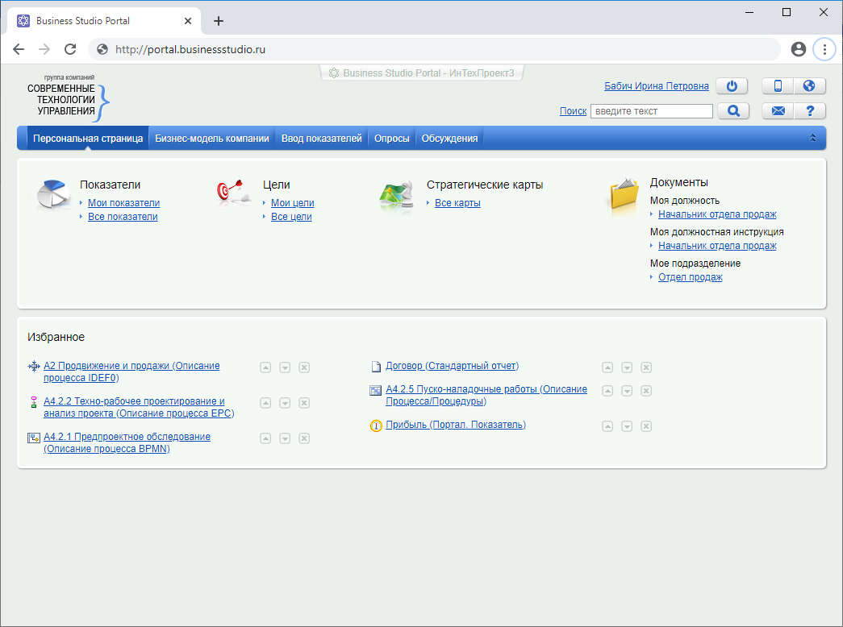Viewport: 843px width, 627px height.
Task: Open the Ввод показателей tab
Action: (x=321, y=139)
